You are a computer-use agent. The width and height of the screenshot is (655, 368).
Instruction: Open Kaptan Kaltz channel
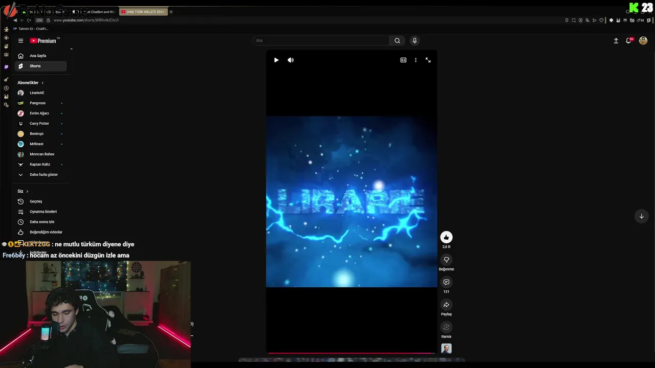40,165
